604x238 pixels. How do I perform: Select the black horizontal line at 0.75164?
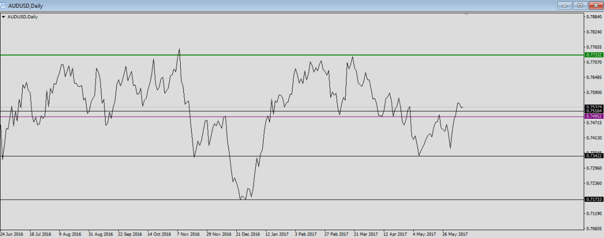click(x=292, y=111)
